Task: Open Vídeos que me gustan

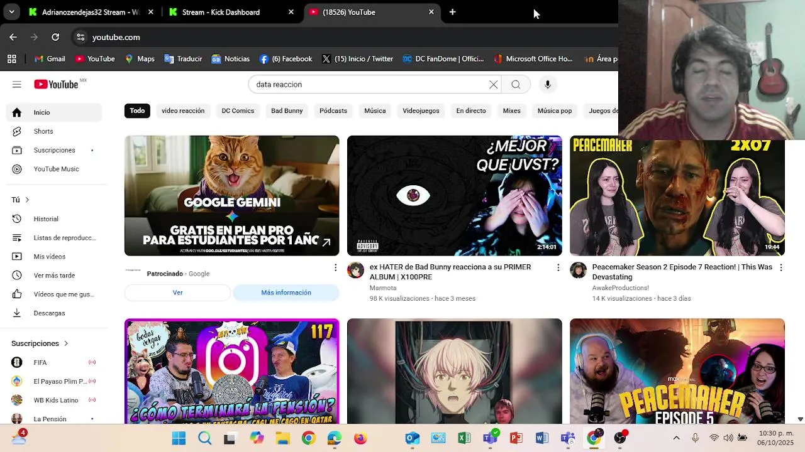Action: (53, 294)
